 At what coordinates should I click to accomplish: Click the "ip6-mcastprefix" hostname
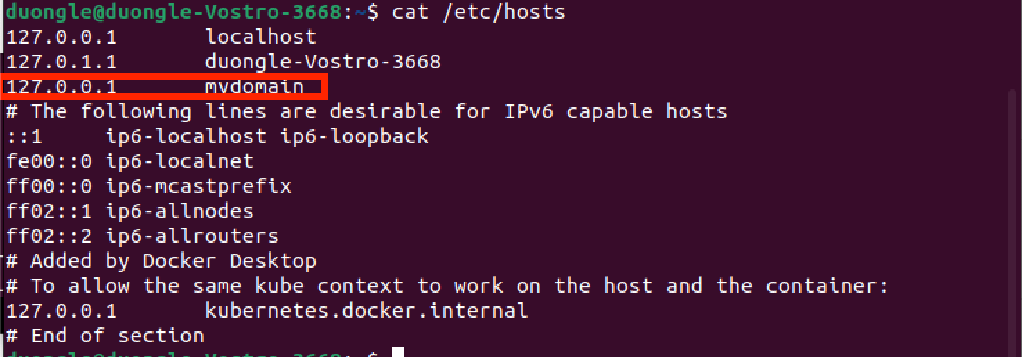[199, 186]
